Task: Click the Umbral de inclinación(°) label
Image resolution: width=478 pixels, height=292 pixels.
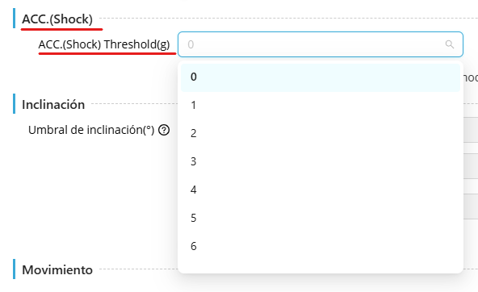Action: (91, 130)
